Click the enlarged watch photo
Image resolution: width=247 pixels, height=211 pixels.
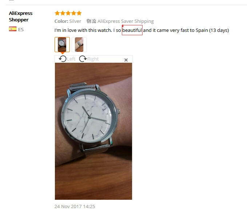click(x=93, y=131)
